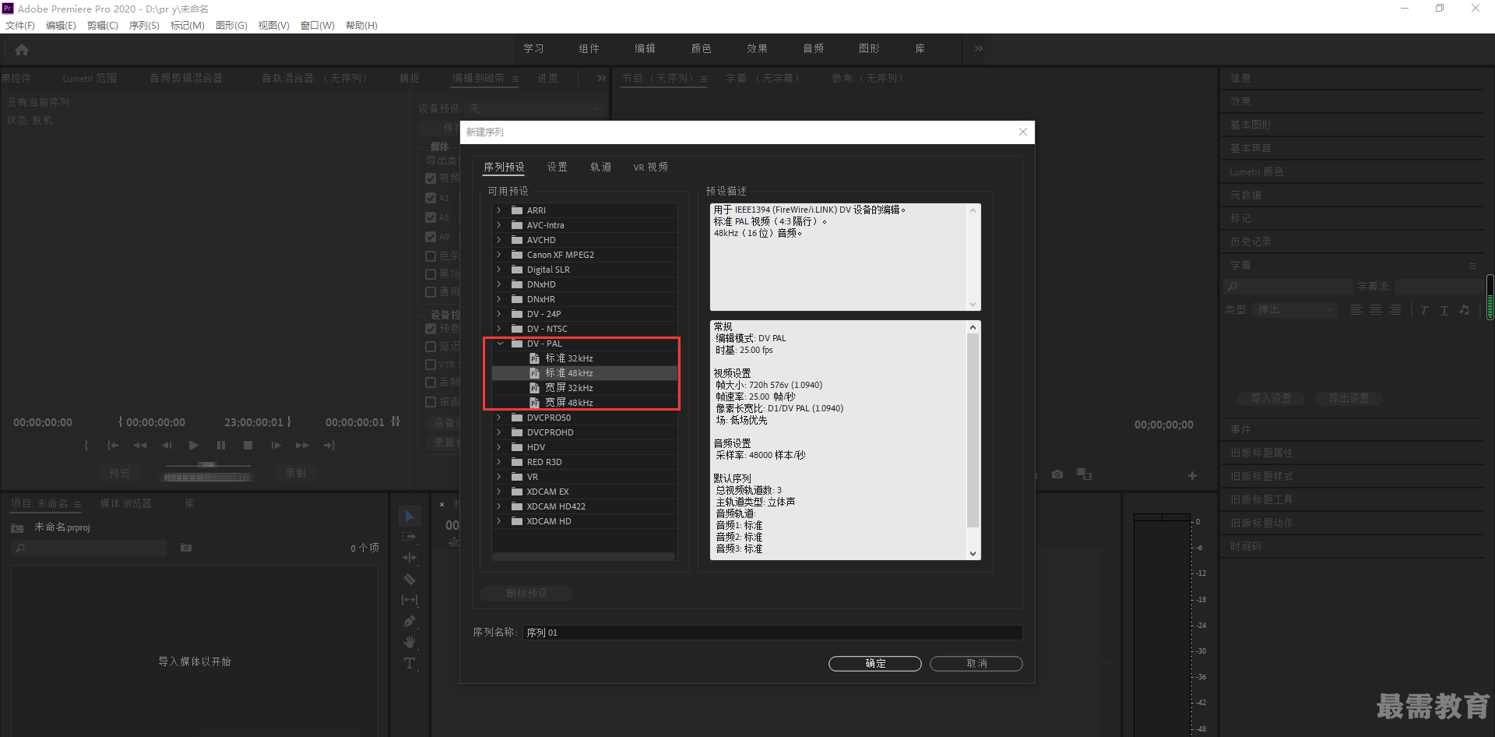This screenshot has width=1495, height=737.
Task: Close the New Sequence dialog
Action: (1023, 132)
